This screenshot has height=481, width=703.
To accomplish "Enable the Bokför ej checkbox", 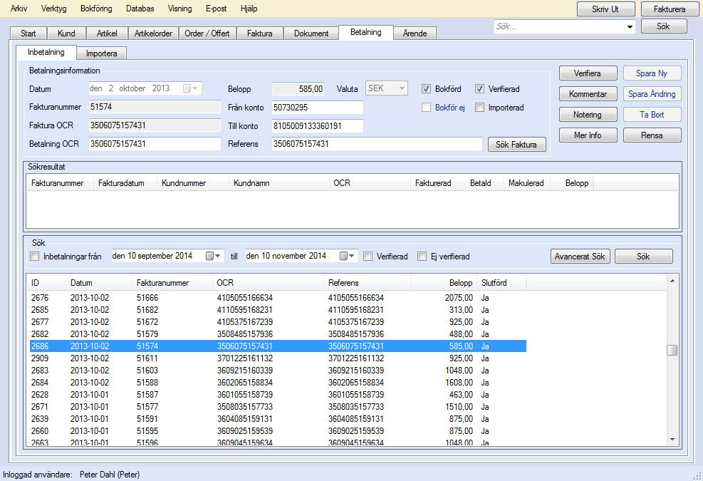I will point(427,107).
